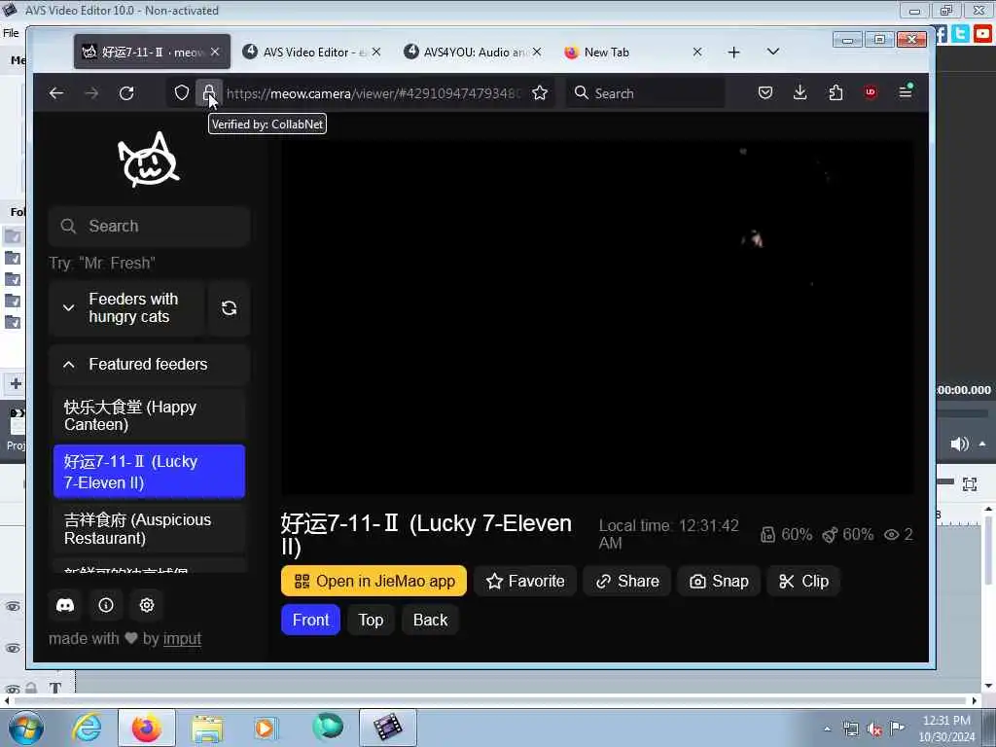Viewport: 996px width, 747px height.
Task: Open the Discord link icon
Action: coord(65,605)
